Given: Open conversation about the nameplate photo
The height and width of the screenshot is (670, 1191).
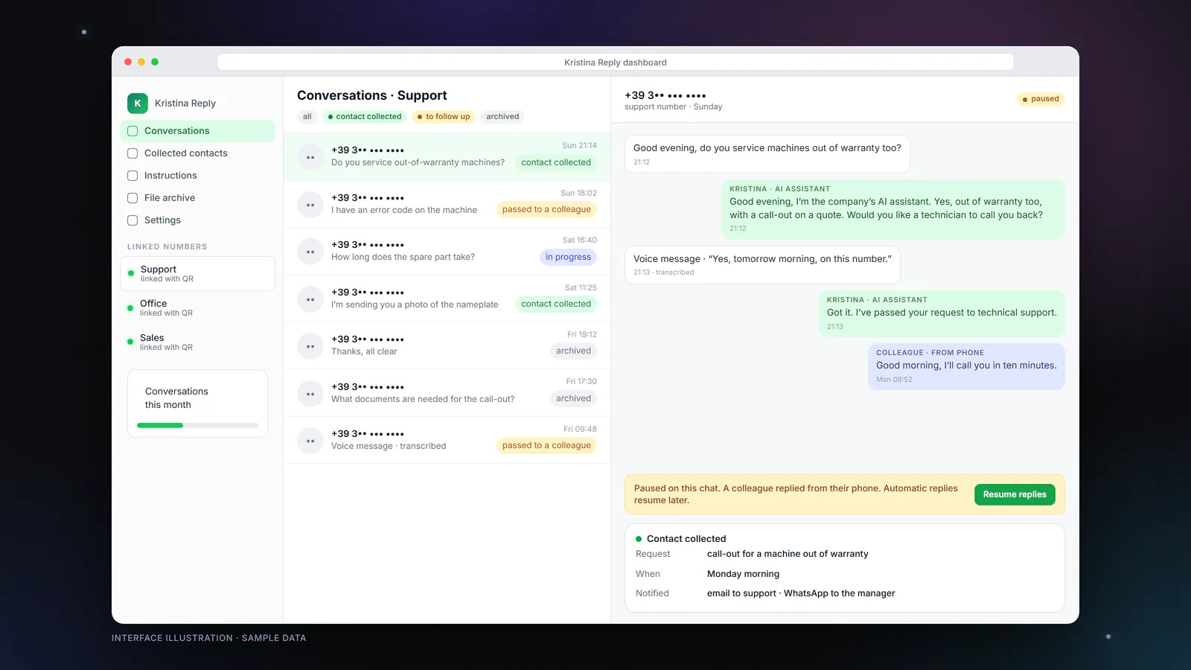Looking at the screenshot, I should [447, 299].
